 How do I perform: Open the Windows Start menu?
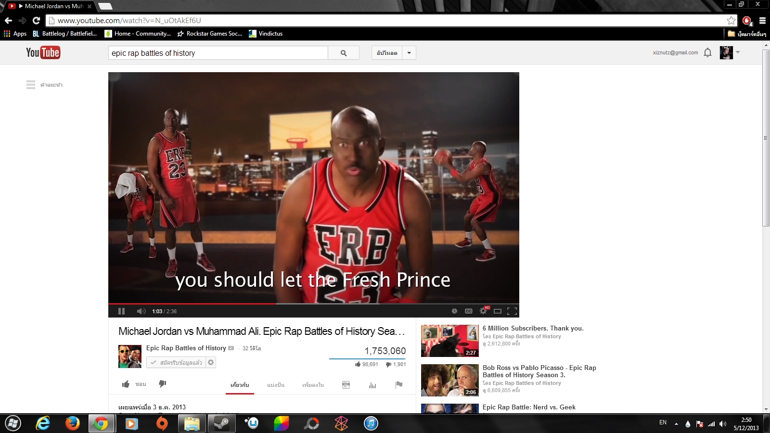pos(13,423)
